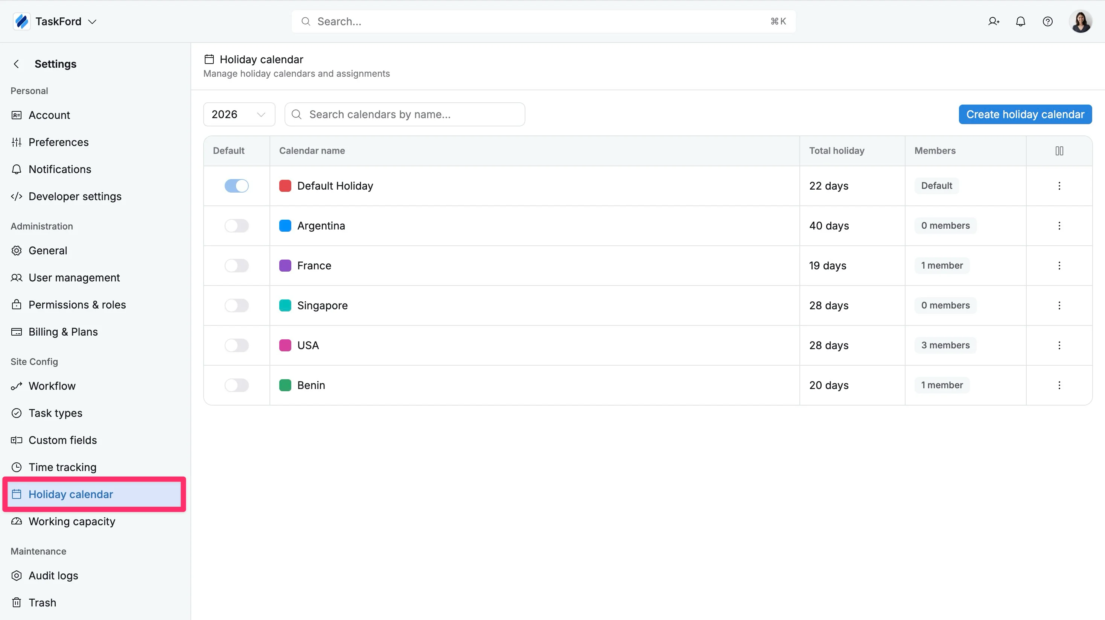This screenshot has width=1105, height=620.
Task: Click the calendar icon beside Holiday calendar title
Action: point(209,59)
